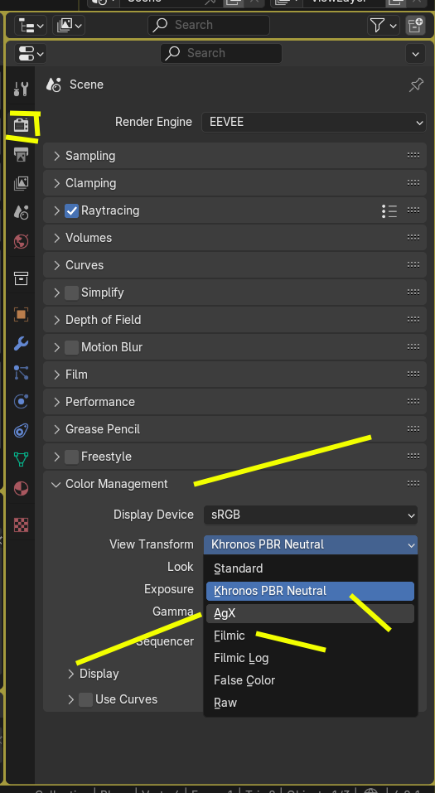Open the Render properties tab
435x793 pixels.
coord(21,124)
